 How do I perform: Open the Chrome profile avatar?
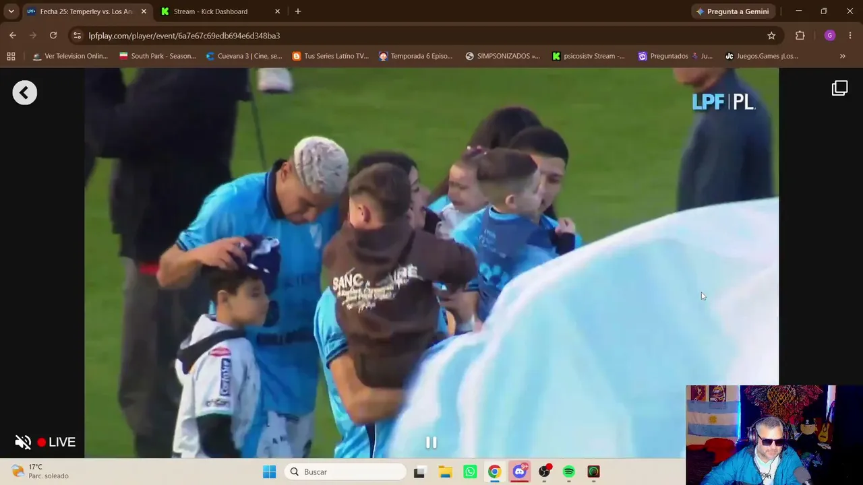click(x=830, y=36)
